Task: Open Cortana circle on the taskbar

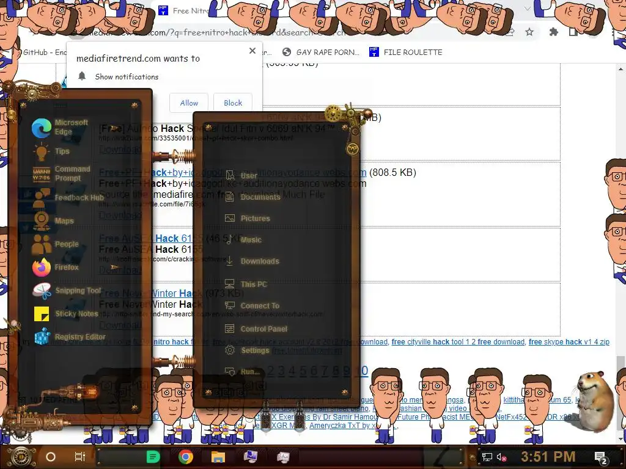Action: [x=51, y=457]
